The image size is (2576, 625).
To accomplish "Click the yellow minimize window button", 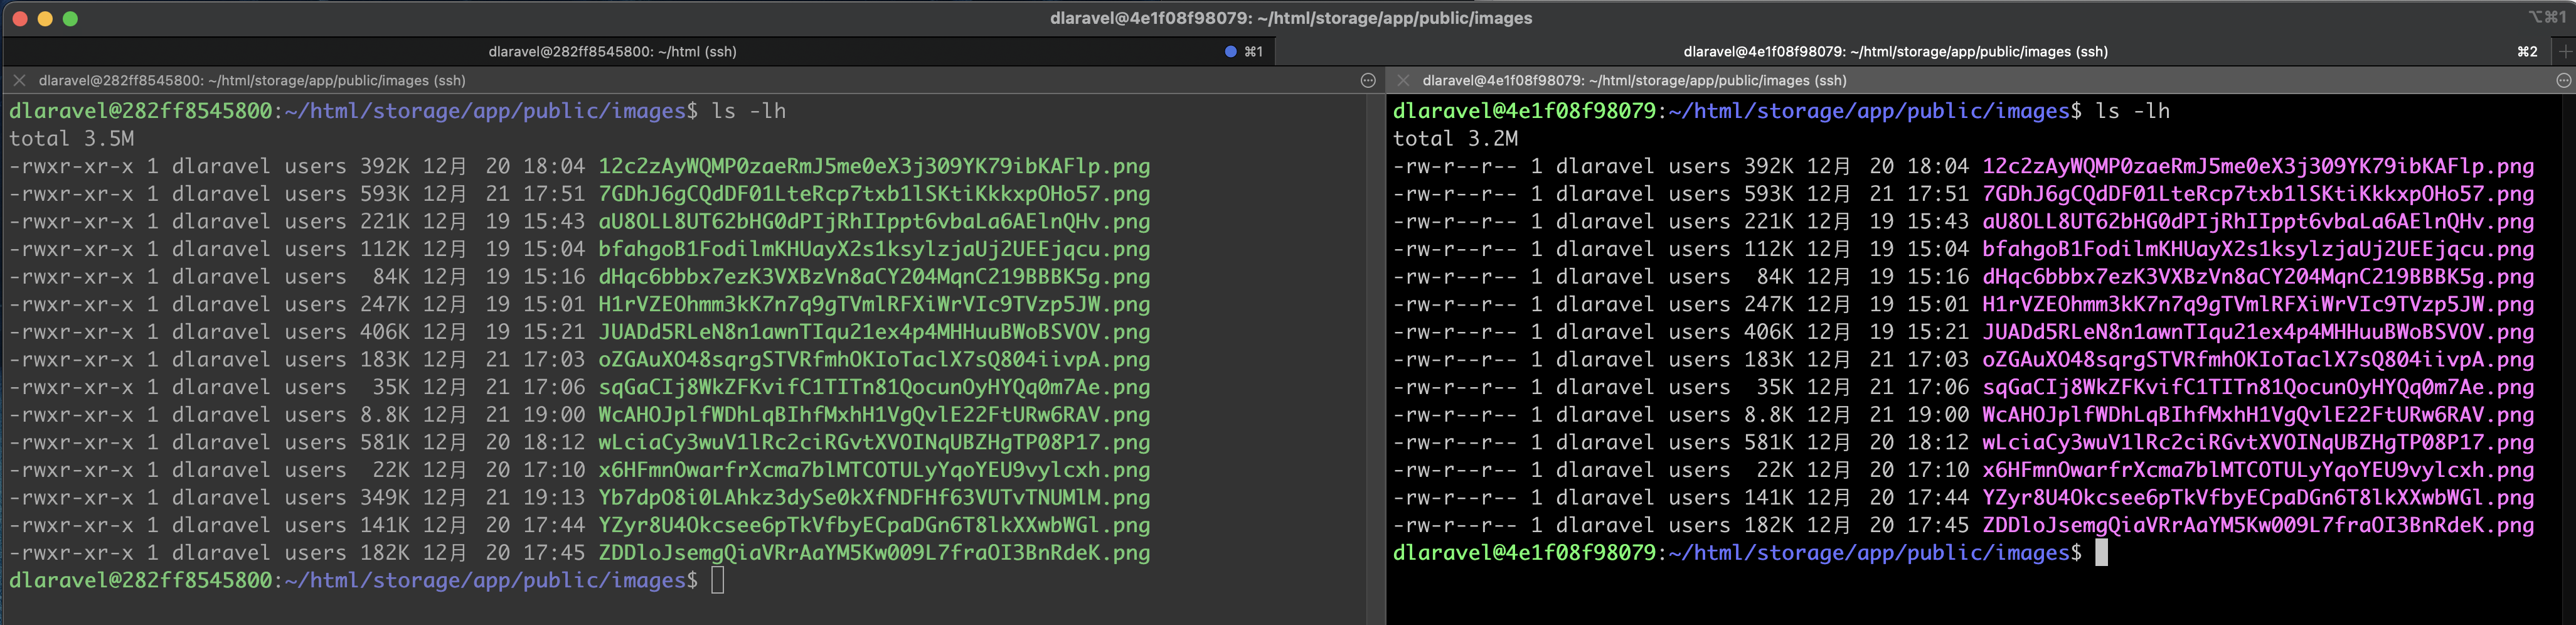I will [x=45, y=18].
